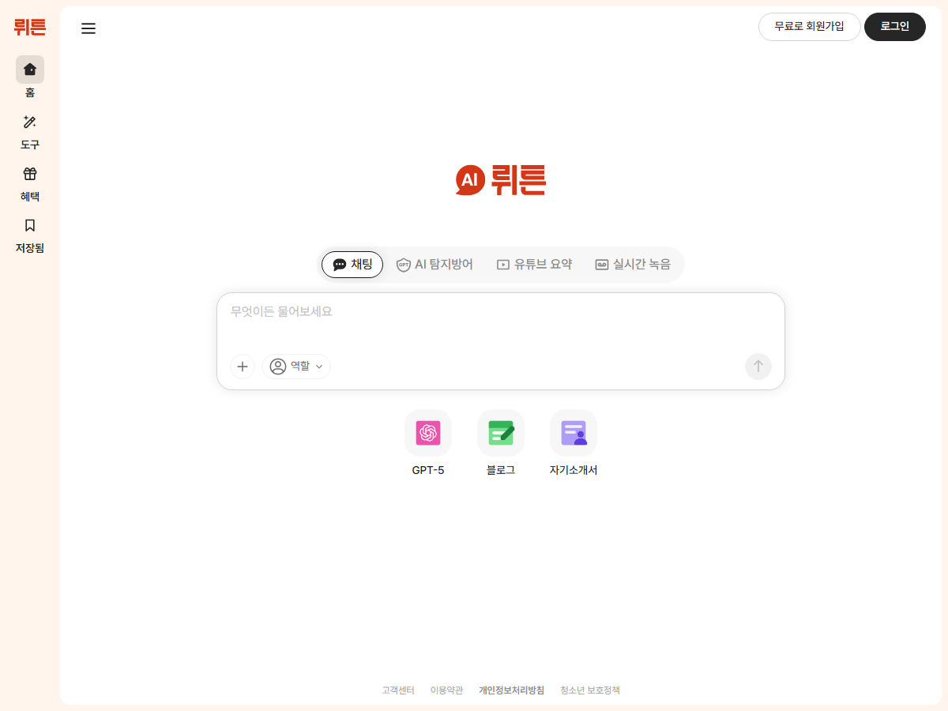Launch the 블로그 shortcut icon
Image resolution: width=948 pixels, height=711 pixels.
[x=501, y=433]
